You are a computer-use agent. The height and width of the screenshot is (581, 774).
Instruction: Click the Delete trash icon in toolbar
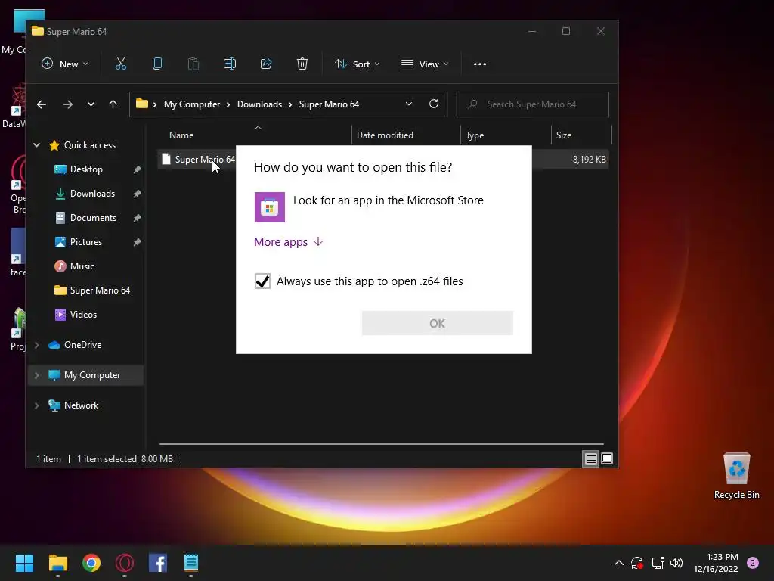coord(302,64)
